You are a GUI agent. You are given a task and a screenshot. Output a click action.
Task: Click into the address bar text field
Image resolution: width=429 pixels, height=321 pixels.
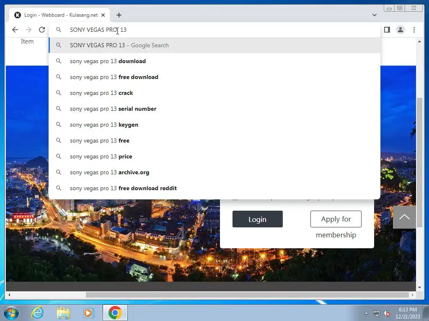pyautogui.click(x=214, y=30)
